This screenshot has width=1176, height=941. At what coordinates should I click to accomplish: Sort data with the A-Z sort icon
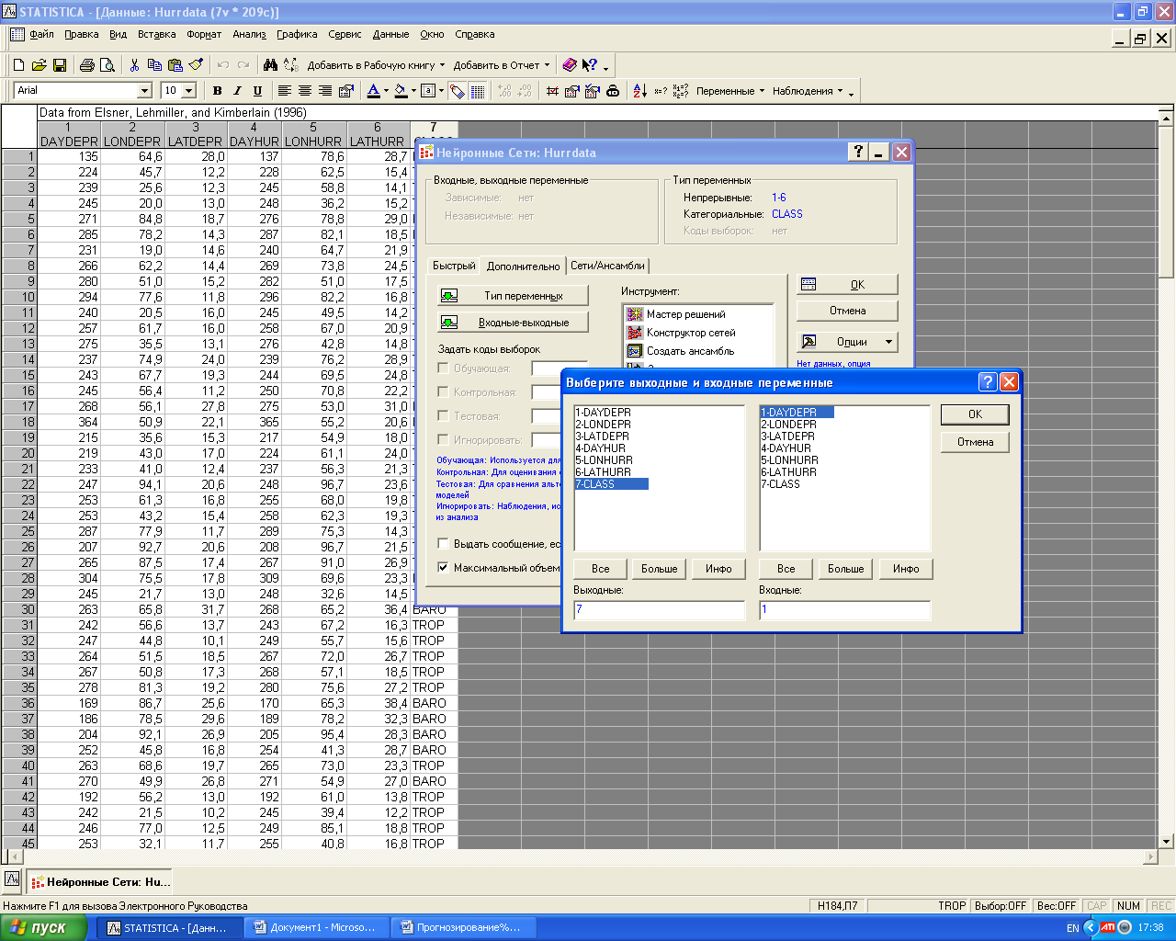640,91
